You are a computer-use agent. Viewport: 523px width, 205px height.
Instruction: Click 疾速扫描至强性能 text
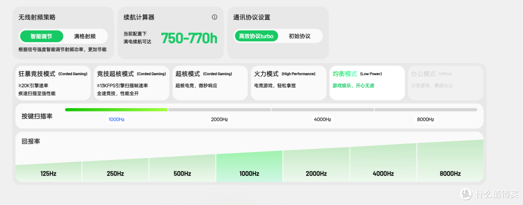[x=37, y=94]
